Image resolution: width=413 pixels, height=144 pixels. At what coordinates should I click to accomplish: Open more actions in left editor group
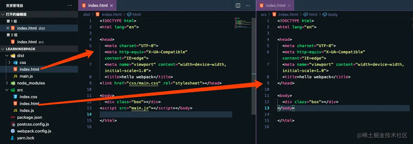[x=248, y=5]
